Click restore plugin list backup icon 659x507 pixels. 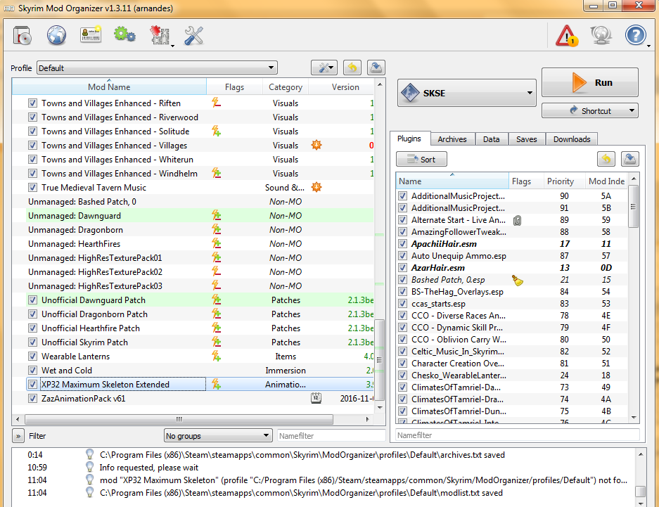point(606,159)
